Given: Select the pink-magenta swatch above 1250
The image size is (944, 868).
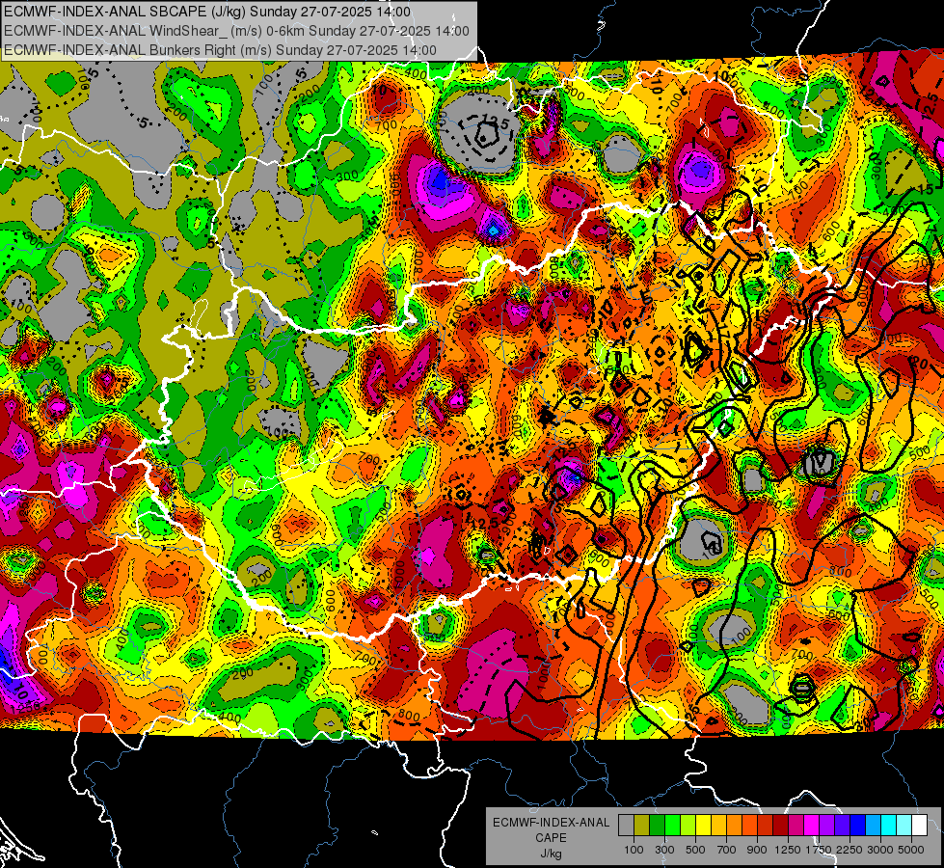Looking at the screenshot, I should (796, 825).
